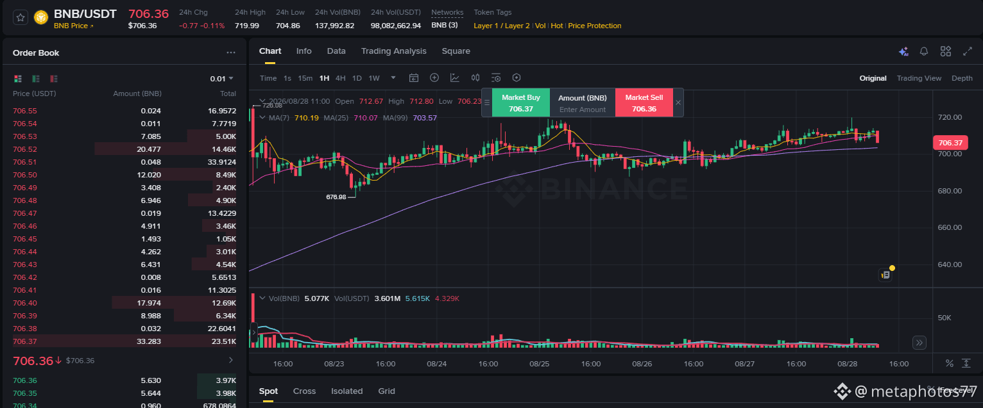Close the quick Market Buy/Sell panel

pyautogui.click(x=678, y=102)
